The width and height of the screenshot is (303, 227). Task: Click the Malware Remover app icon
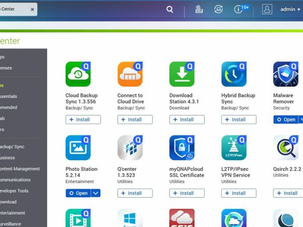coord(286,74)
